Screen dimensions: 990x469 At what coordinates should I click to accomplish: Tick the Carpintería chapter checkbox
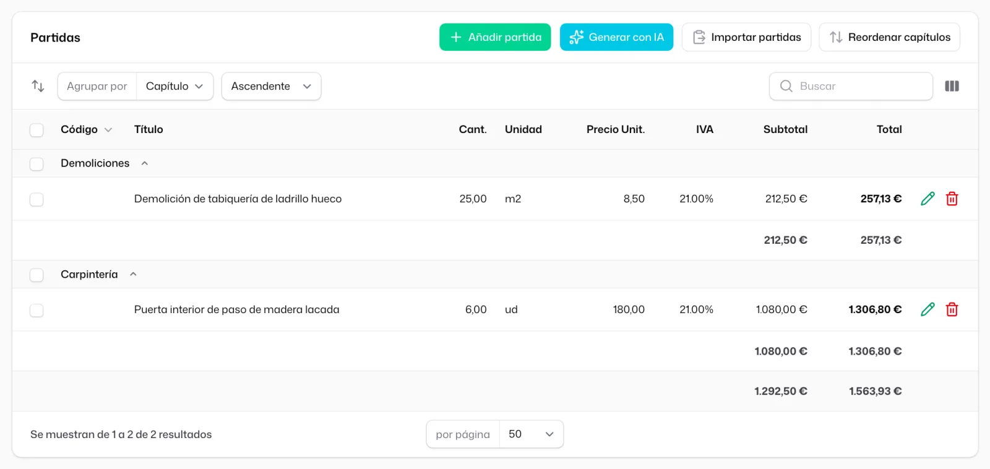coord(37,275)
